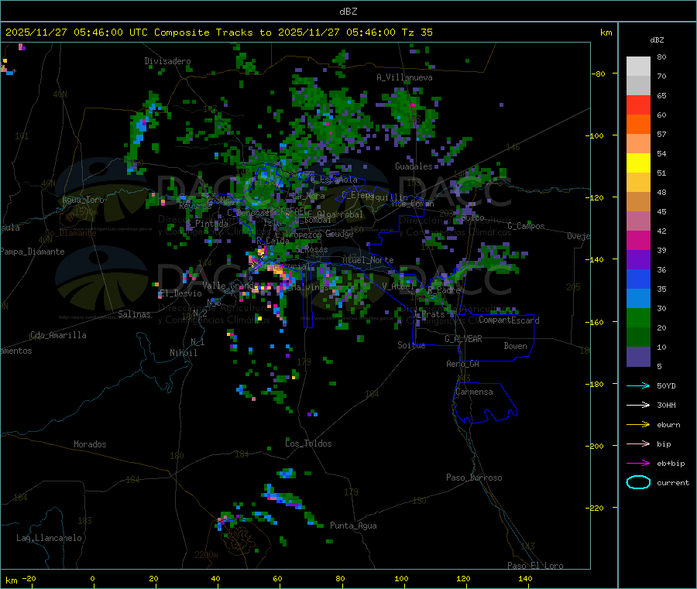The height and width of the screenshot is (589, 697).
Task: Select the brown 45-48 dBZ swatch
Action: (638, 202)
